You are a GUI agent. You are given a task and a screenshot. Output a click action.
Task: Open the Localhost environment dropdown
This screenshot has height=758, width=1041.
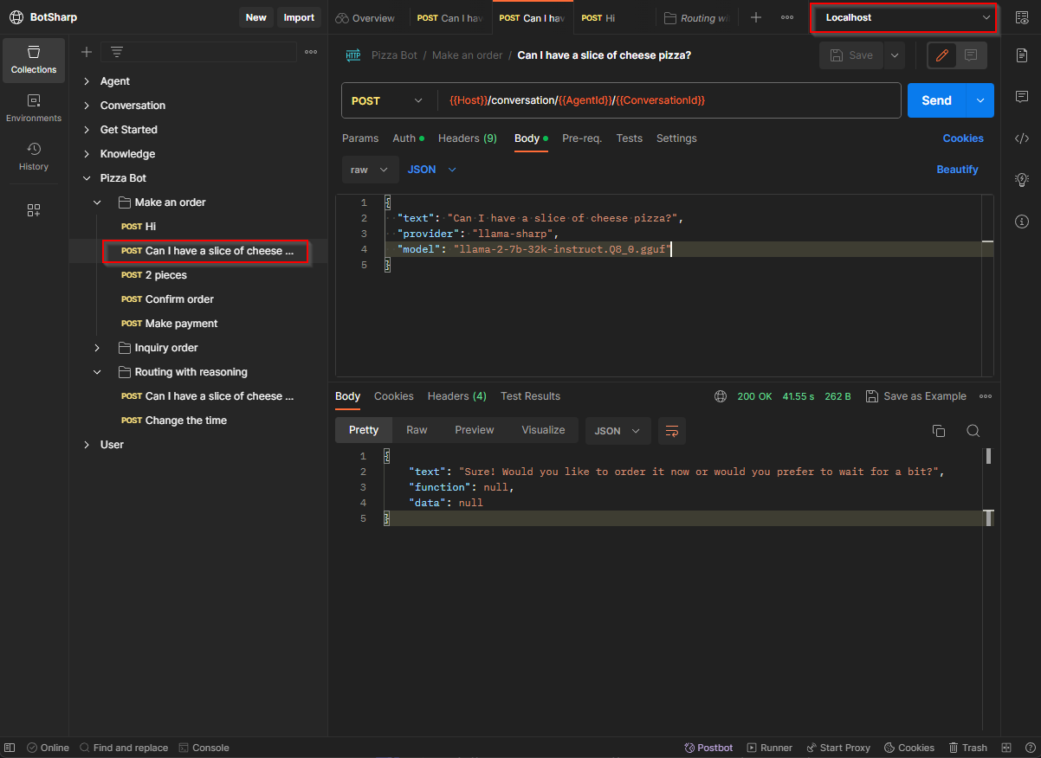point(904,17)
